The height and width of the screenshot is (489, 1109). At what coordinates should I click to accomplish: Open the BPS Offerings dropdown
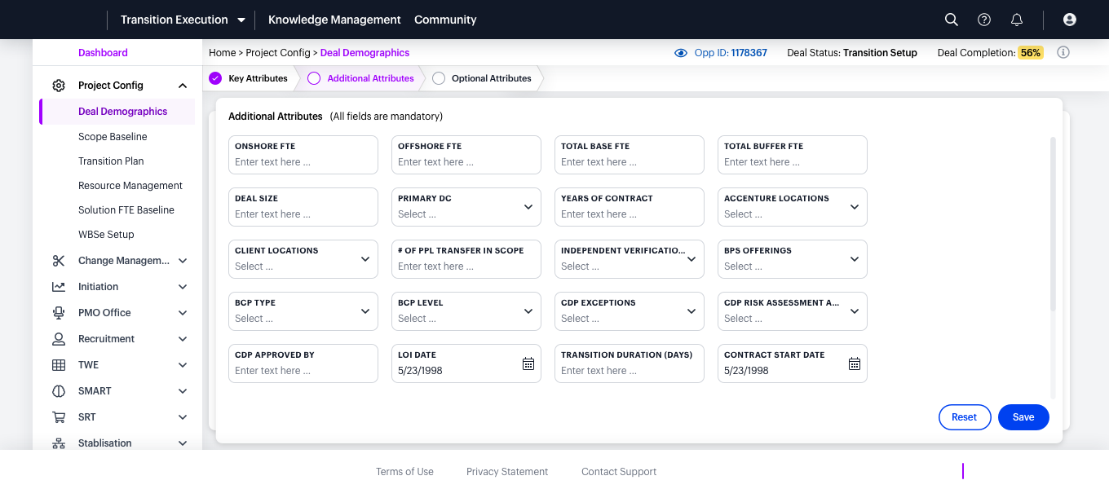click(x=793, y=259)
